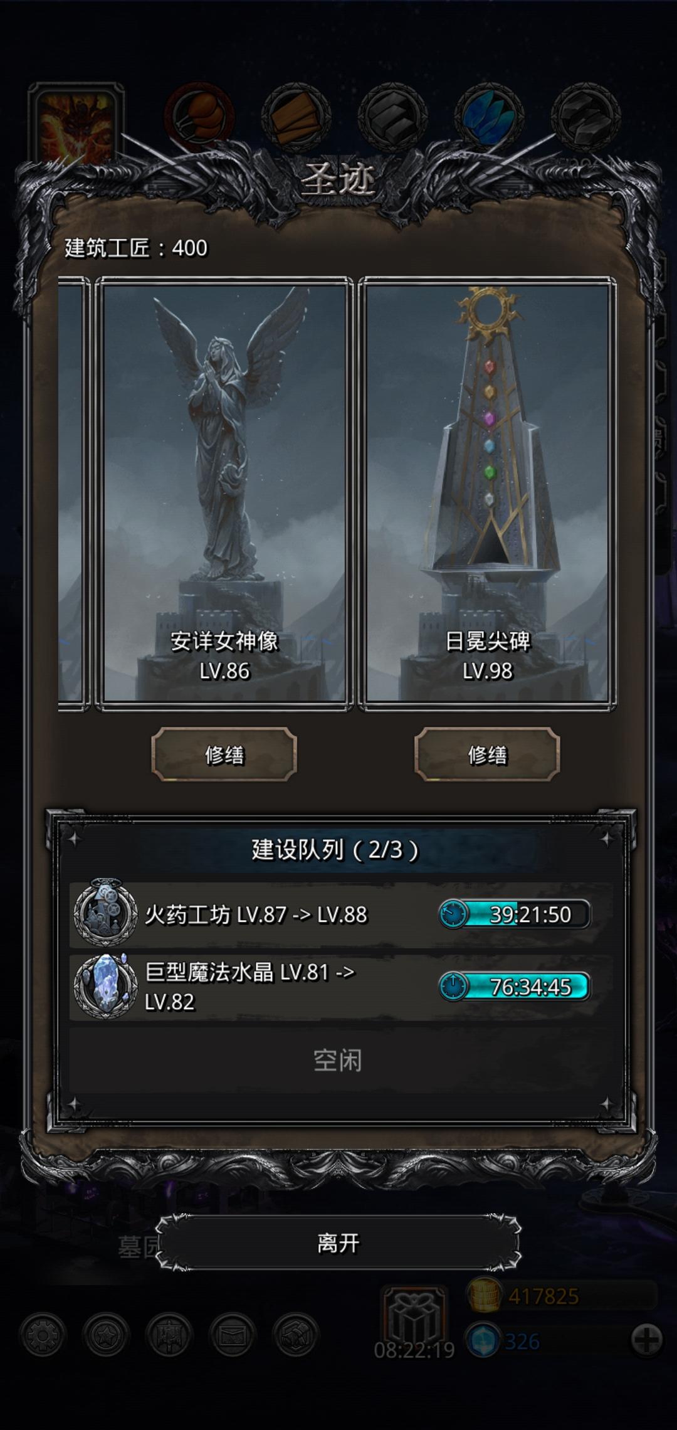Open the mail envelope icon
The height and width of the screenshot is (1430, 677).
click(233, 1335)
